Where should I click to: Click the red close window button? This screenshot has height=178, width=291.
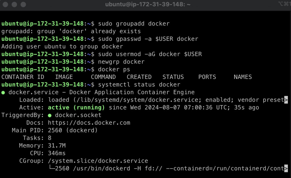(x=5, y=5)
